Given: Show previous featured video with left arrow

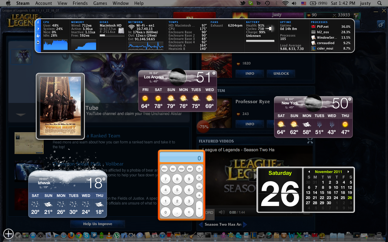Looking at the screenshot, I should [200, 224].
